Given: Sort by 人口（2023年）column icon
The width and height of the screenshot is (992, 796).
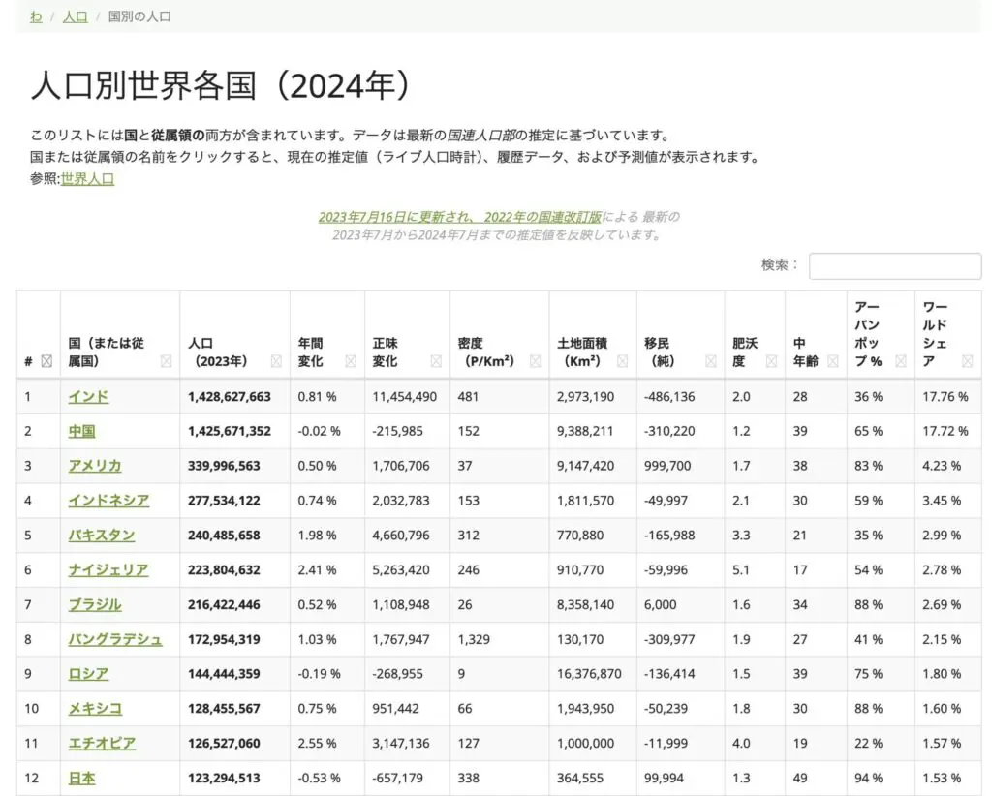Looking at the screenshot, I should [276, 361].
